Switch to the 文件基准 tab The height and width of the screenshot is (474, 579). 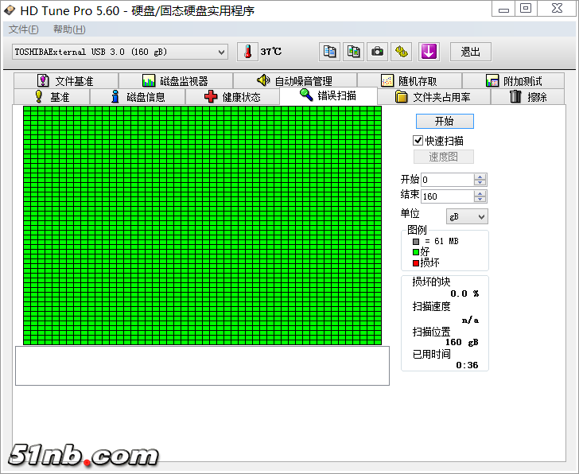[66, 81]
